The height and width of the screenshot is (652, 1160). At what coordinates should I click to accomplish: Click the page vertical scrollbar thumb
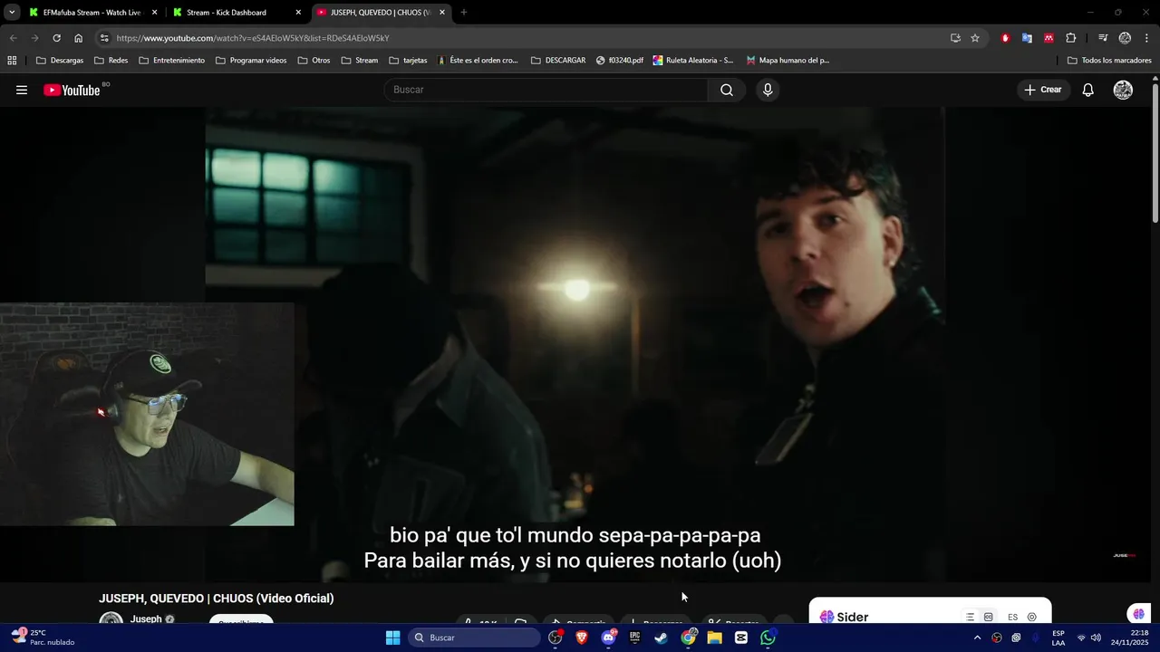[x=1155, y=152]
